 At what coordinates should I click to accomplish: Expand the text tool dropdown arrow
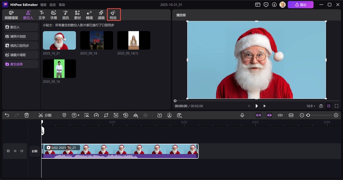tap(78, 115)
